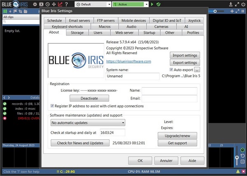Click the crop icon in clips toolbar
This screenshot has height=176, width=247.
pyautogui.click(x=20, y=11)
